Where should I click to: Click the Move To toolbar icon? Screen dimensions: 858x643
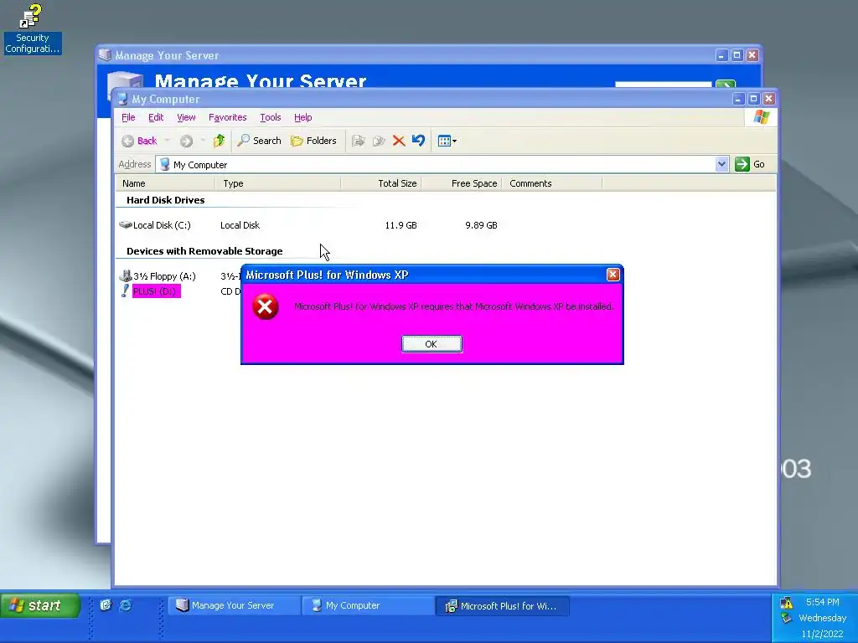pos(359,141)
